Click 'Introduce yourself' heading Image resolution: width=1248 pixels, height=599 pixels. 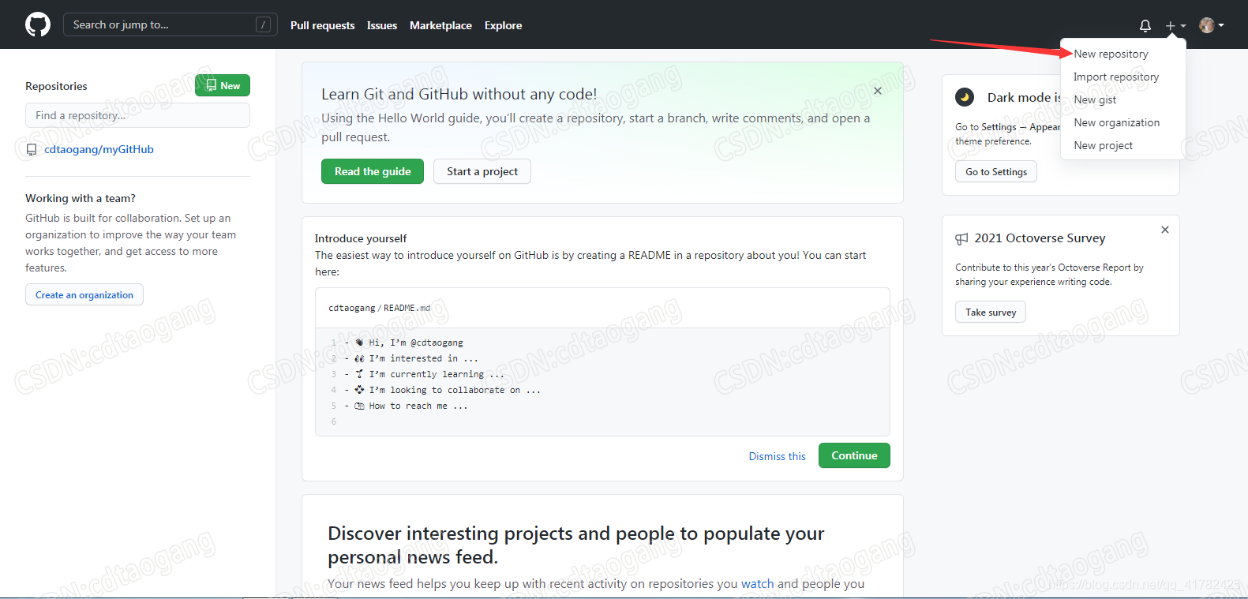361,238
